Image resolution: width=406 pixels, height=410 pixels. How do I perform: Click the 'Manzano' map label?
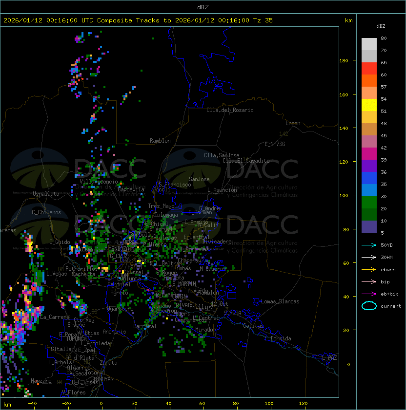pyautogui.click(x=41, y=381)
